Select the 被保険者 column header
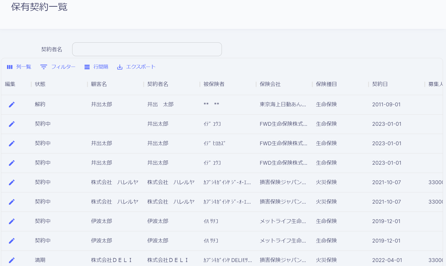Image resolution: width=446 pixels, height=266 pixels. [214, 84]
